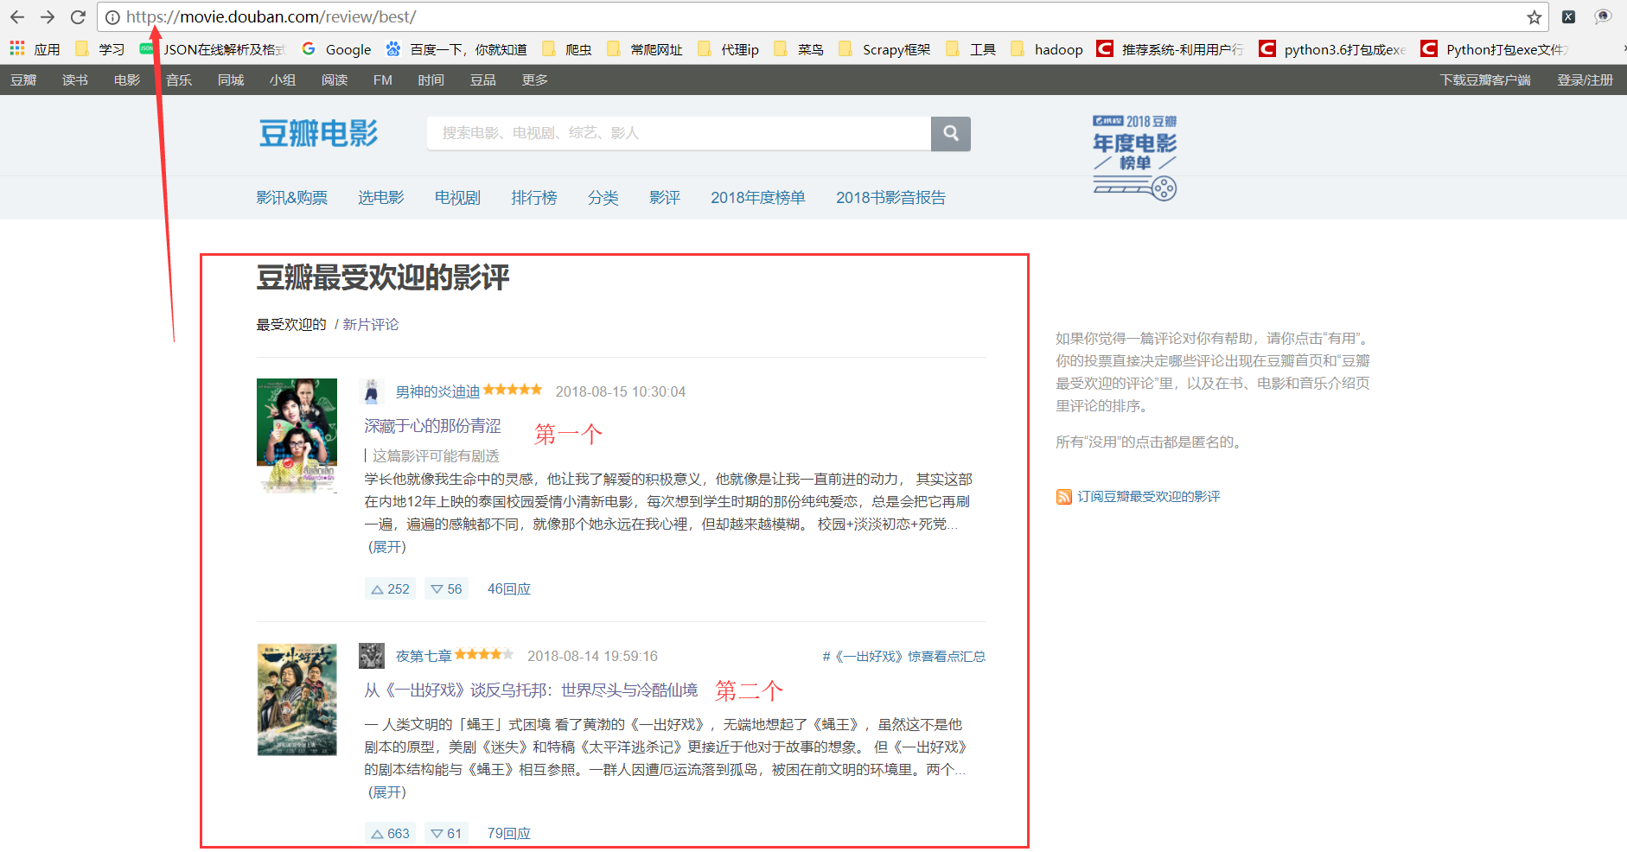The height and width of the screenshot is (852, 1627).
Task: Open first review's movie poster thumbnail
Action: click(x=297, y=436)
